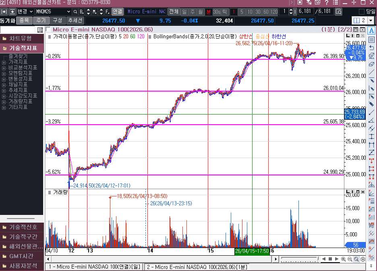Click the 추세선 button
Screen dimensions: 377x271
tap(75, 20)
